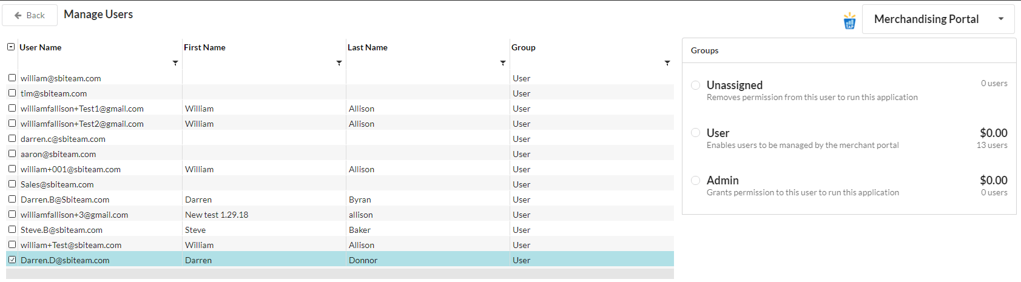Click the Groups panel header
This screenshot has width=1021, height=282.
[x=849, y=50]
